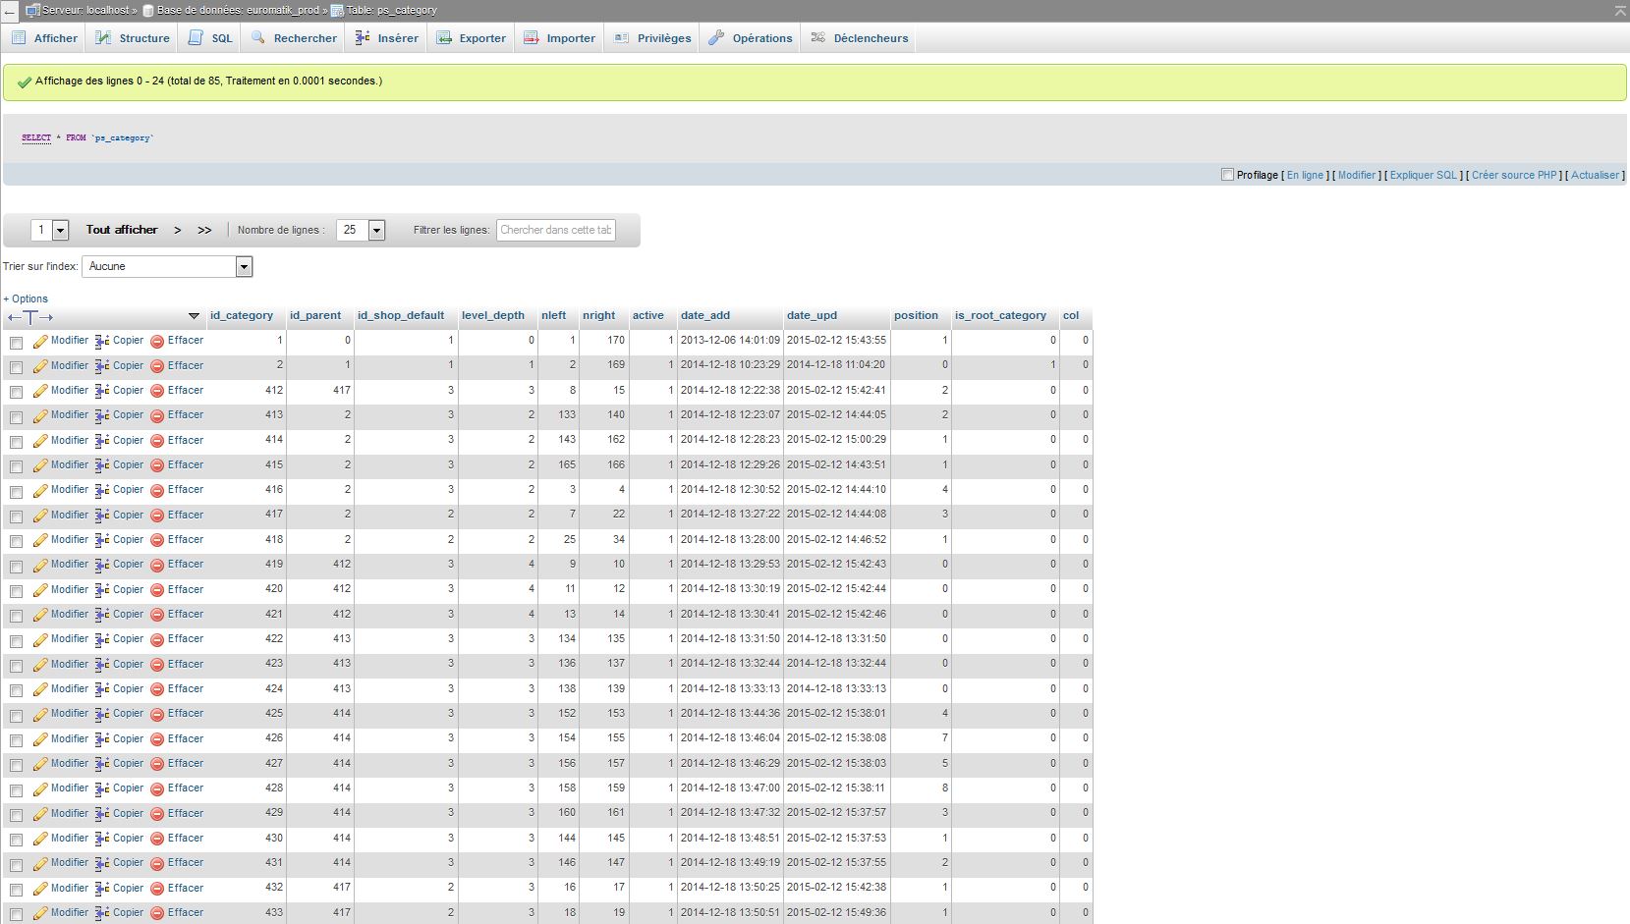This screenshot has height=924, width=1630.
Task: Click the column options triangle in table header
Action: tap(194, 316)
